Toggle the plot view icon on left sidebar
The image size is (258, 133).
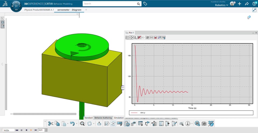pos(2,26)
